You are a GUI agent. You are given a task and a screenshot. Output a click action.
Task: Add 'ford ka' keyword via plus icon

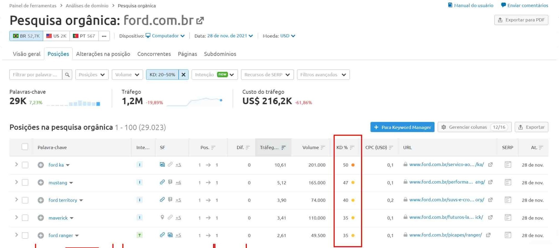[41, 165]
